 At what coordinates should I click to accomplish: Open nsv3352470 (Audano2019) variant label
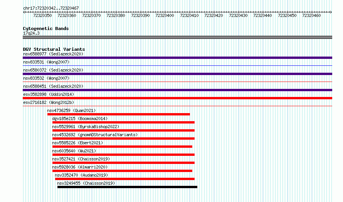[81, 175]
